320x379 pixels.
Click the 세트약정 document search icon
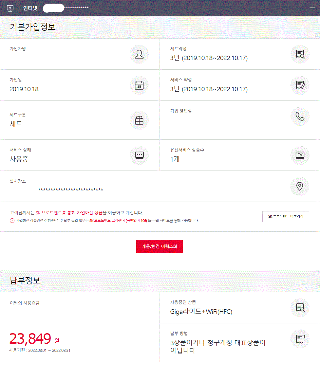tap(300, 54)
